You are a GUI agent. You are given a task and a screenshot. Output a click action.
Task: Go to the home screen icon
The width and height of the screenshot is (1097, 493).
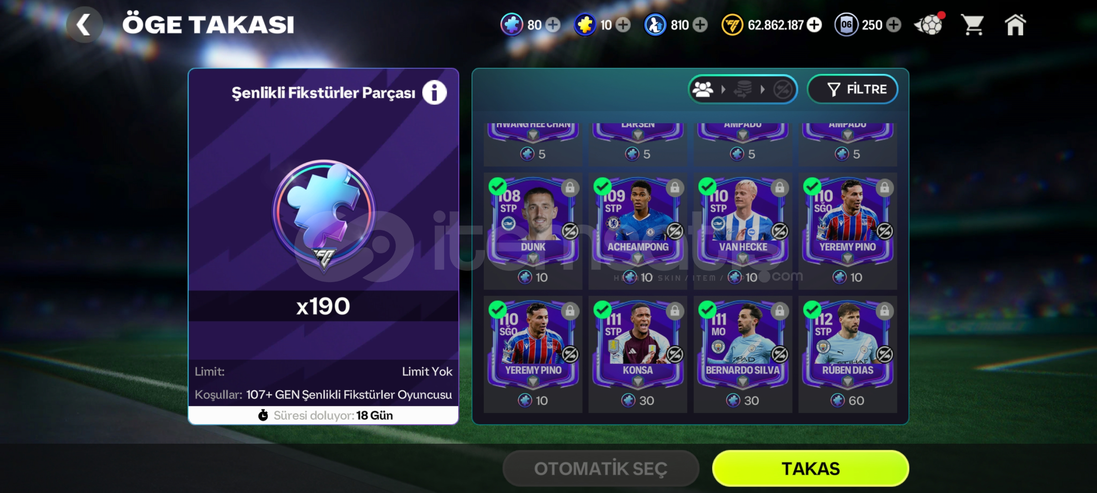point(1015,25)
